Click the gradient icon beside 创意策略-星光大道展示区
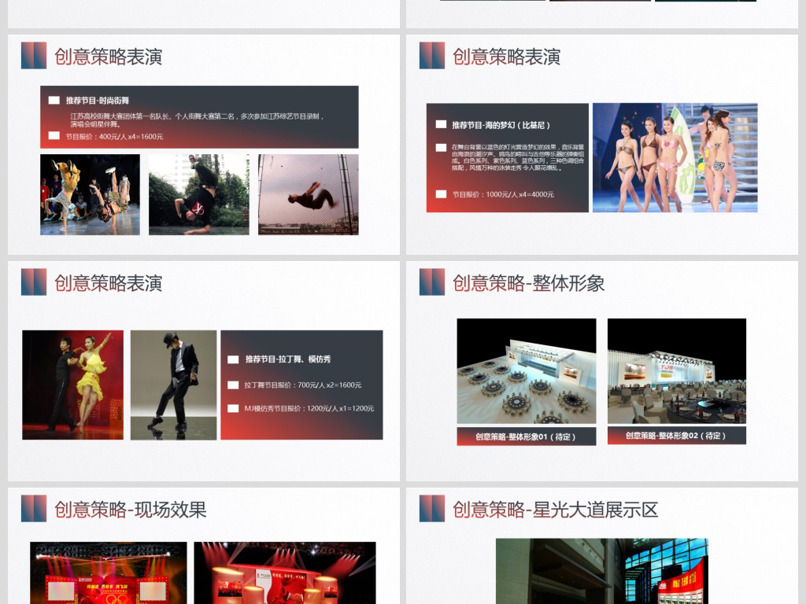The image size is (806, 604). 432,509
